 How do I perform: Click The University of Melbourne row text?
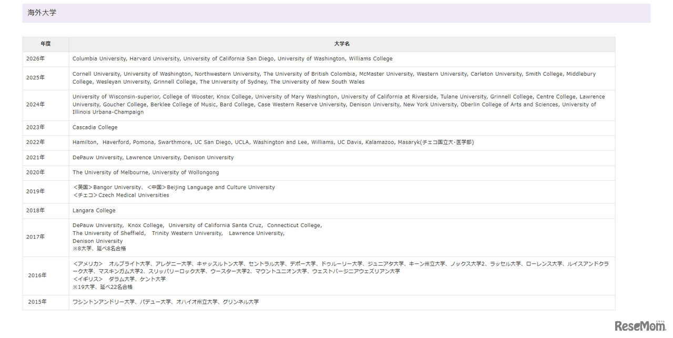(x=146, y=172)
